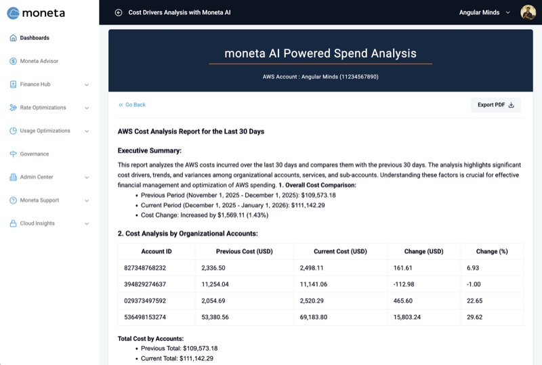Click the Change (USD) column header
Viewport: 542px width, 365px height.
point(424,252)
